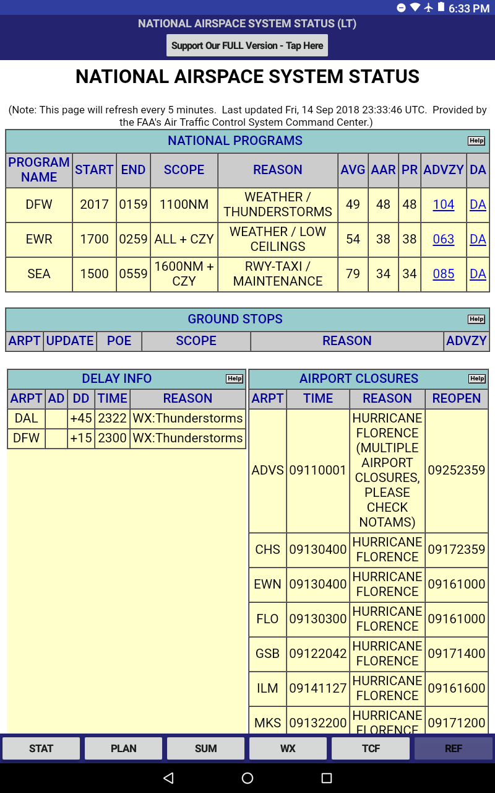Tap the do-not-disturb status icon
495x793 pixels.
click(x=401, y=8)
